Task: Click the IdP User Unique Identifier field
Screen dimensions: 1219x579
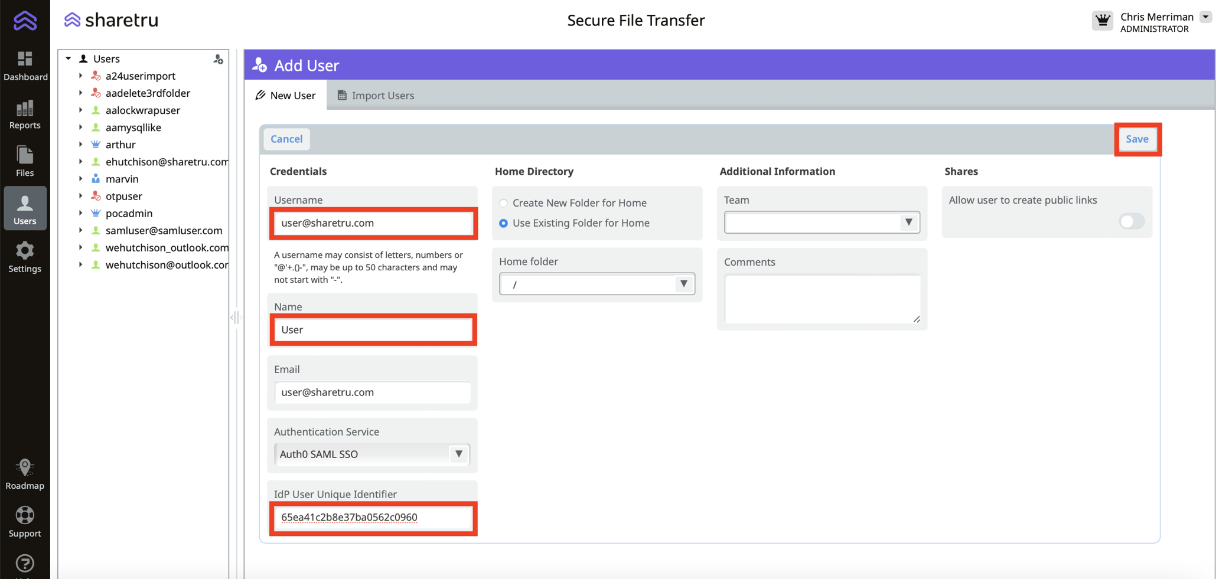Action: (373, 518)
